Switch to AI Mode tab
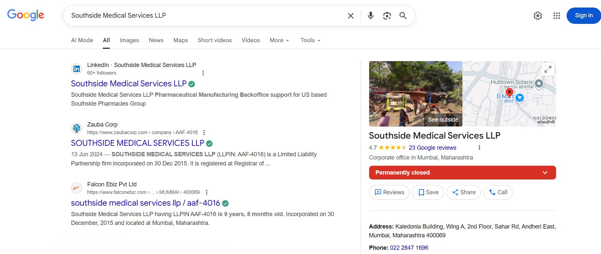Screen dimensions: 601x254 pyautogui.click(x=82, y=40)
